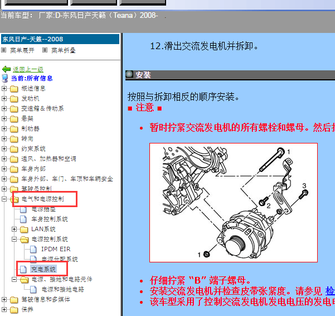Select the 约束系统 label in tree
335x316 pixels.
(x=33, y=149)
